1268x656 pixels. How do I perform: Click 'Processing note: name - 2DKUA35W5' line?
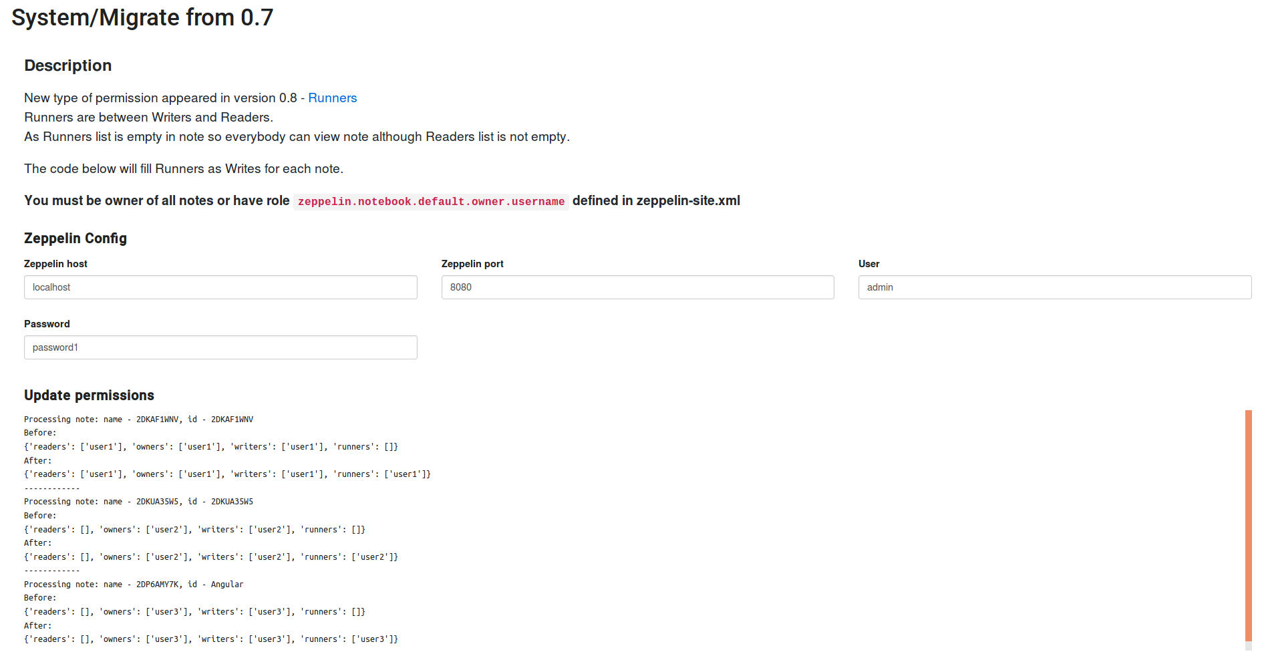138,502
